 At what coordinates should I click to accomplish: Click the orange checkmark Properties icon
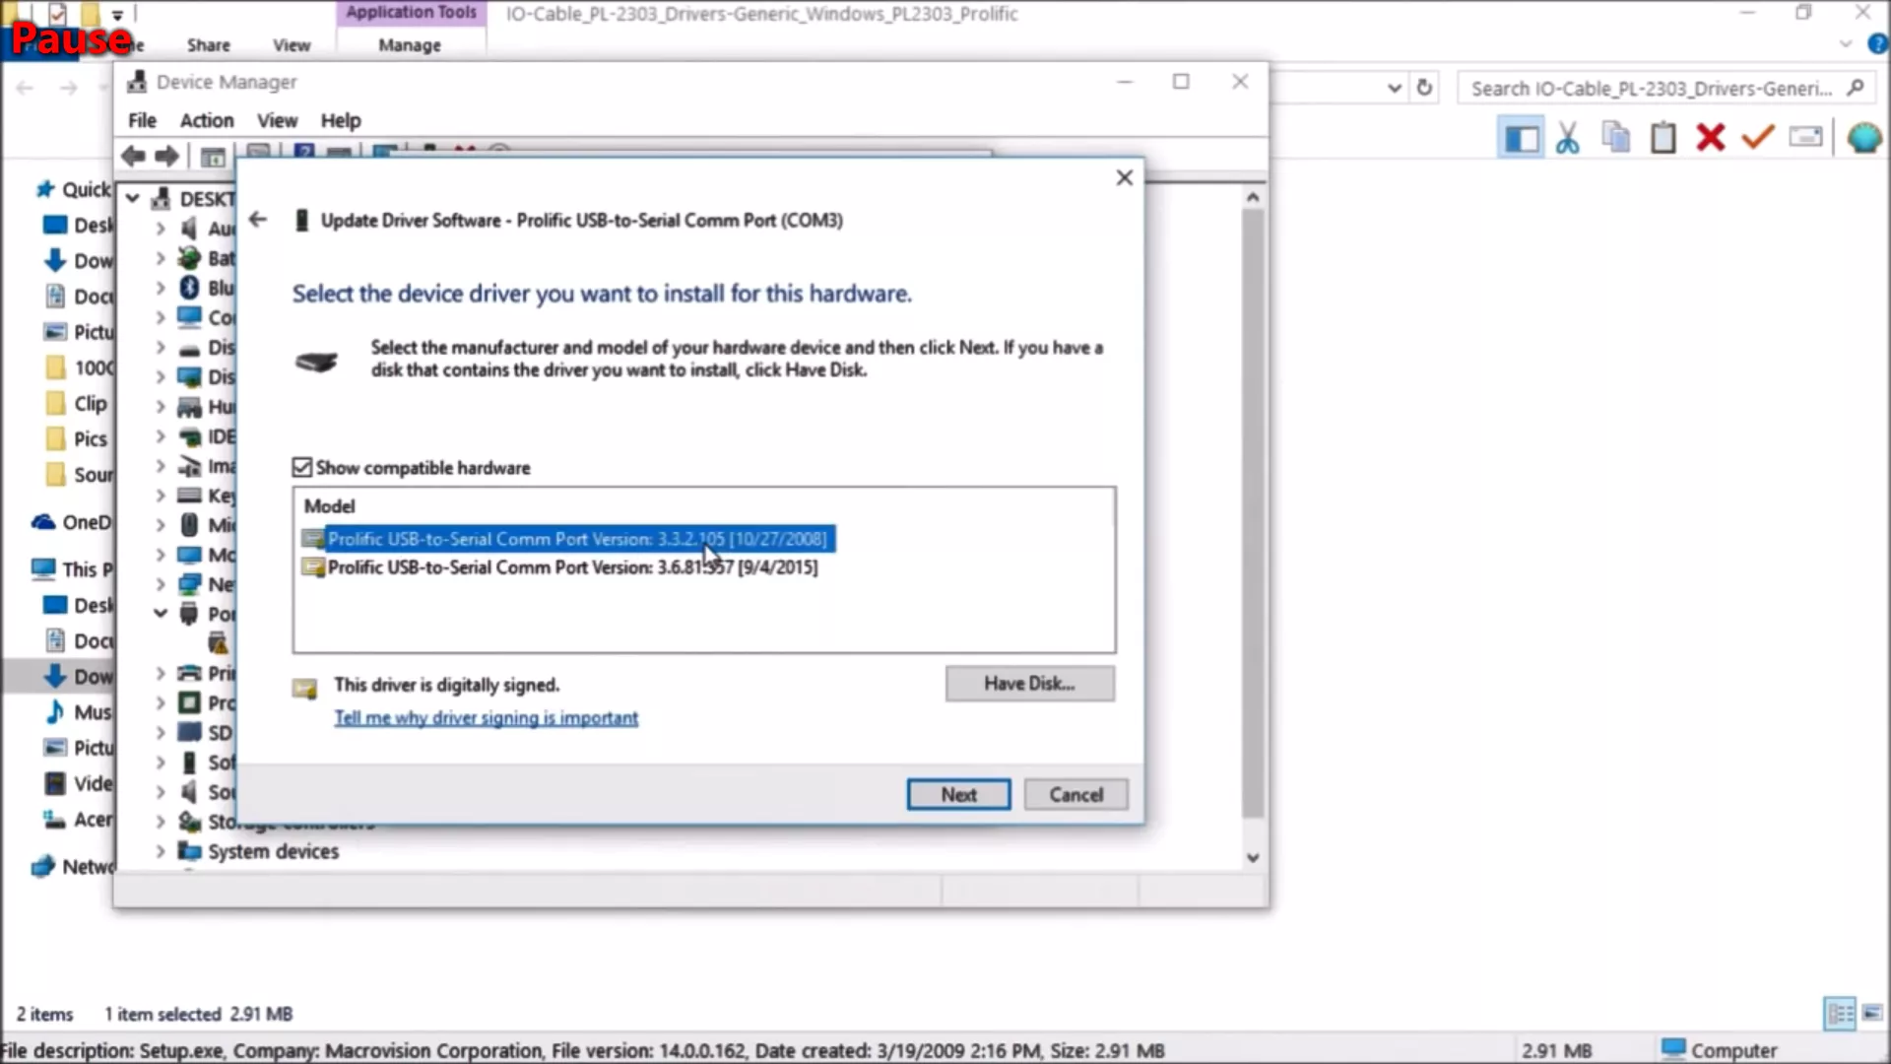1758,138
